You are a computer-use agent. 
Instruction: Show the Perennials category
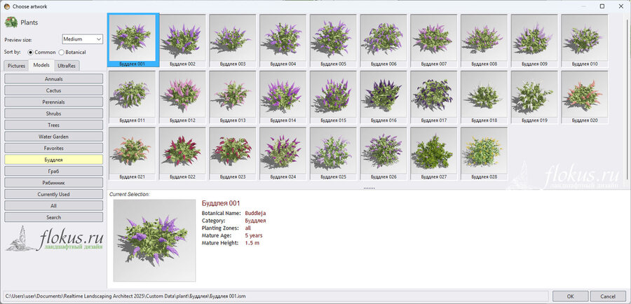point(53,102)
